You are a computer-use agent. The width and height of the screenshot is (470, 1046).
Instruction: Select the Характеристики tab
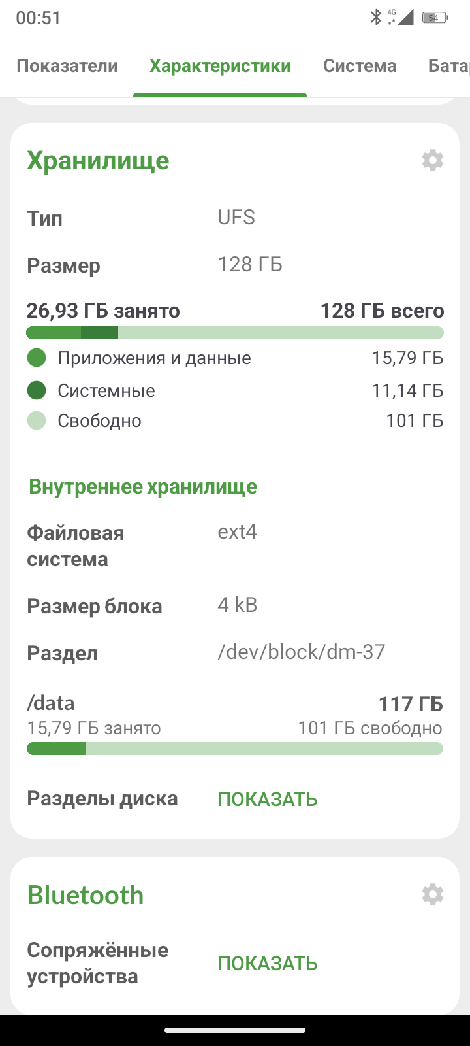(220, 66)
